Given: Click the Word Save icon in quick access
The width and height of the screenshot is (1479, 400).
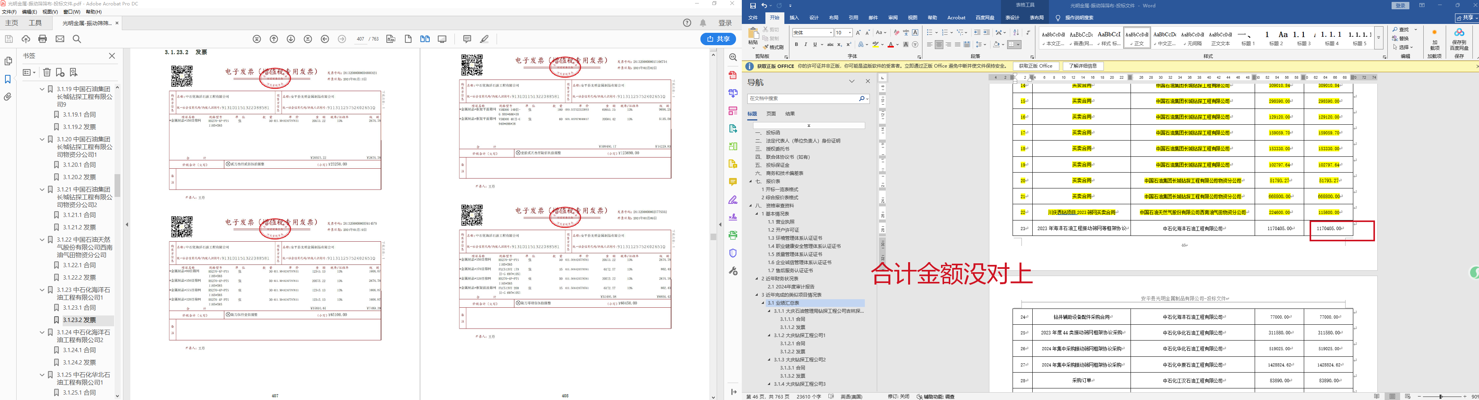Looking at the screenshot, I should (x=753, y=6).
